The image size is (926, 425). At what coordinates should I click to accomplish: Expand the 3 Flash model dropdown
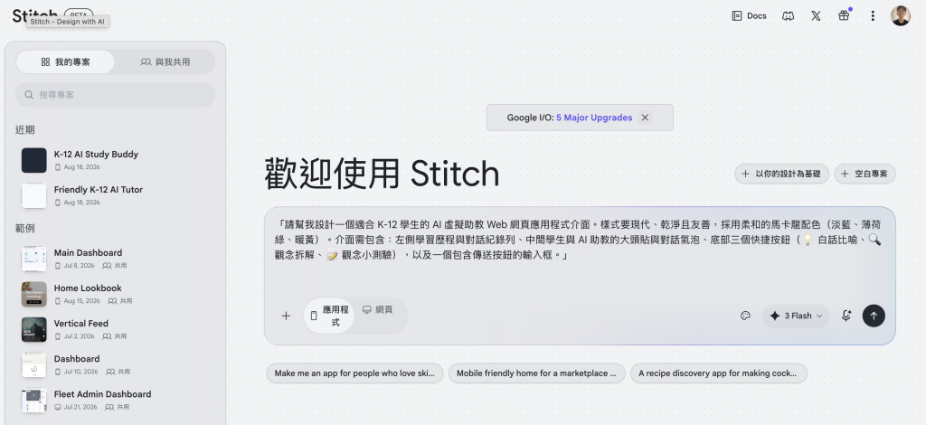tap(796, 316)
